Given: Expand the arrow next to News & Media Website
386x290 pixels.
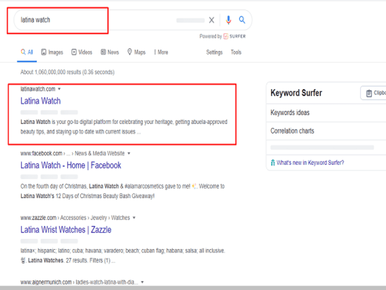Looking at the screenshot, I should (x=129, y=154).
